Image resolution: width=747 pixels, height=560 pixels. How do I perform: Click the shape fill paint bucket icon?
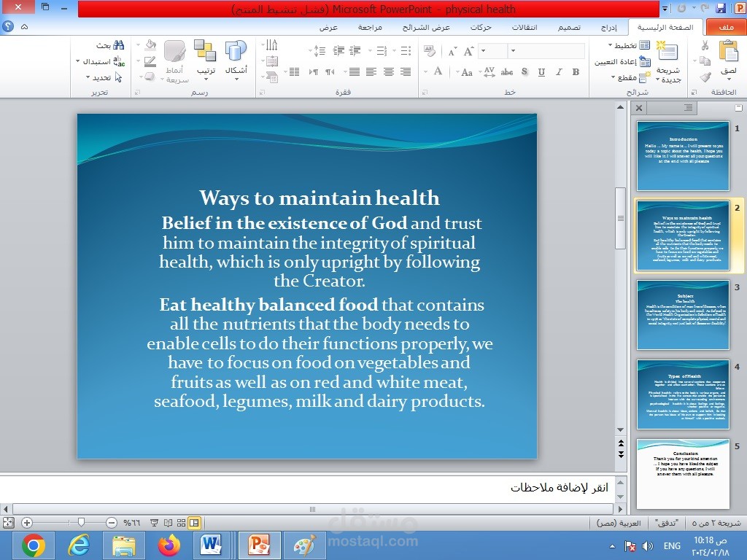150,45
